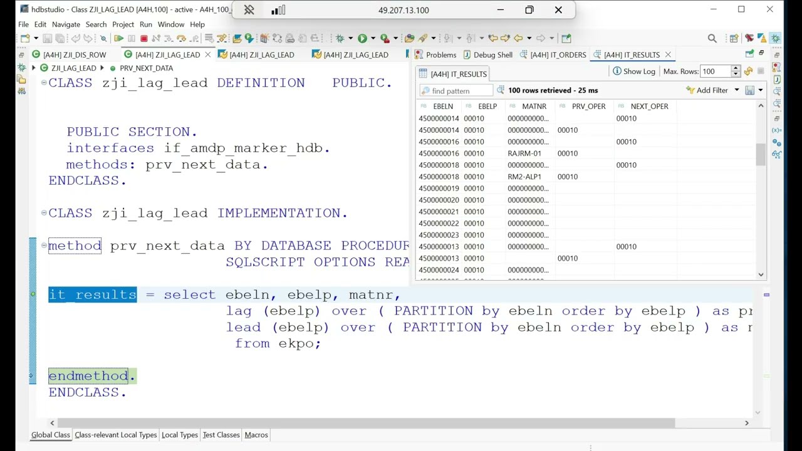This screenshot has height=451, width=802.
Task: Click the Remote Desktop pin icon
Action: coord(249,10)
